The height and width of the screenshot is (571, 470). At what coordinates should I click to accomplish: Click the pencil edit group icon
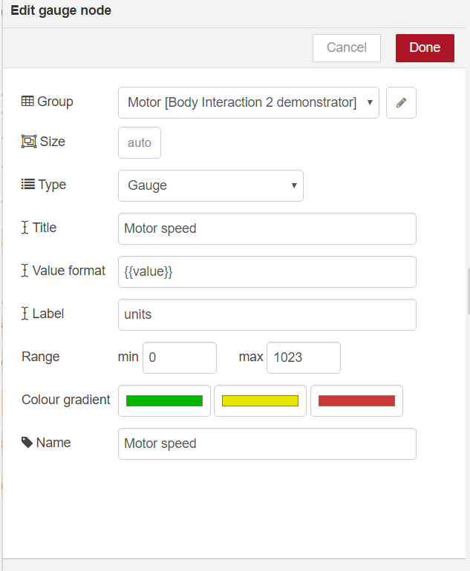point(401,103)
